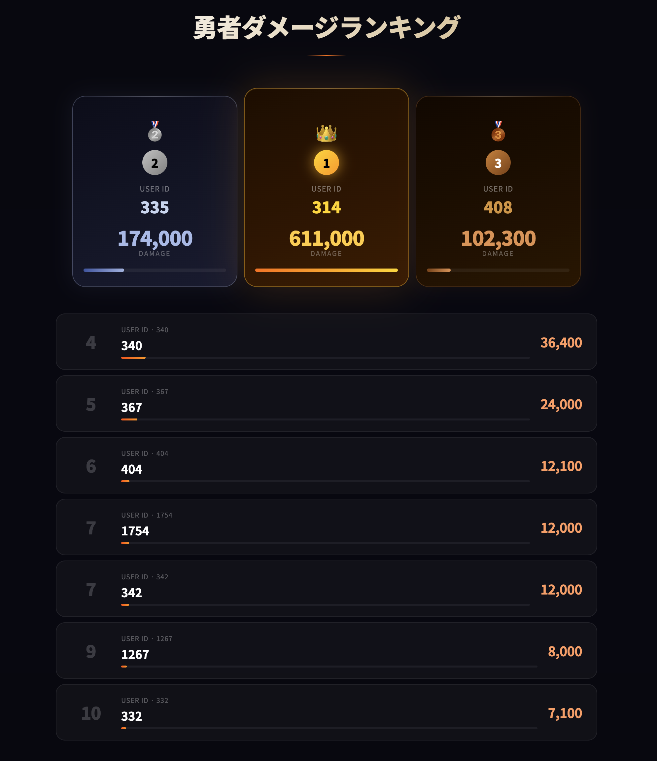This screenshot has height=761, width=657.
Task: Click the bronze third-place medal icon
Action: [x=498, y=131]
